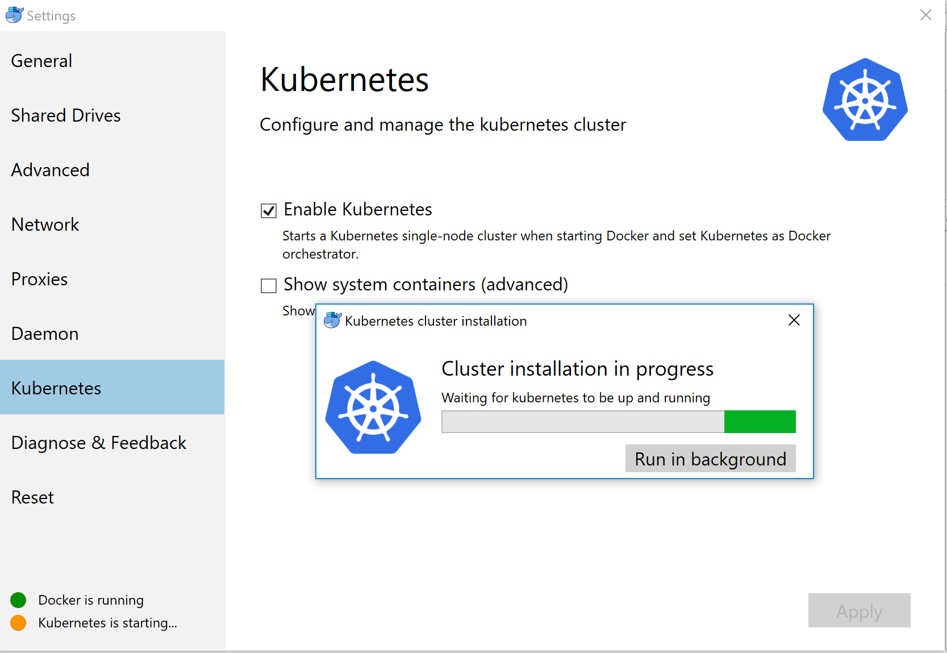This screenshot has height=653, width=947.
Task: Click the Kubernetes wheel logo in installation dialog
Action: 373,407
